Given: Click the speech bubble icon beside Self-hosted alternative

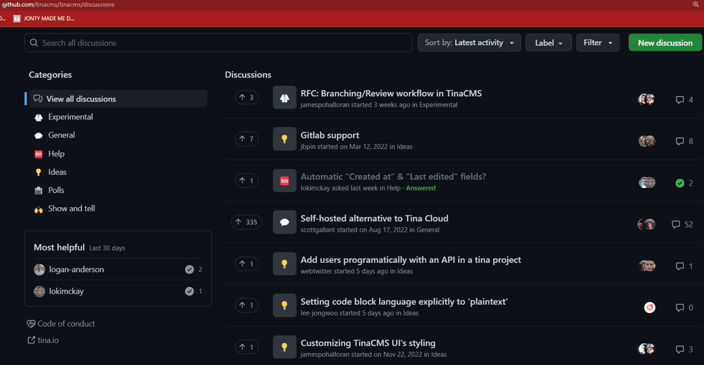Looking at the screenshot, I should pos(284,223).
